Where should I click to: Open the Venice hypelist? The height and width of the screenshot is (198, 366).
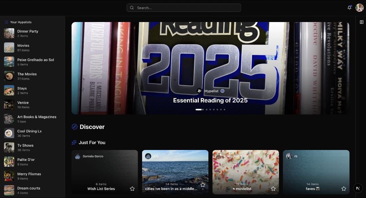[33, 105]
